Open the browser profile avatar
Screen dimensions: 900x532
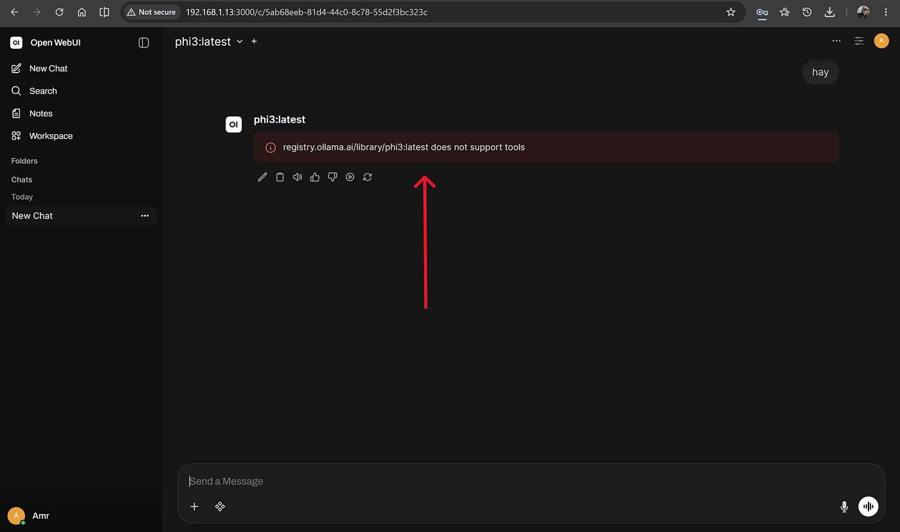pos(863,12)
